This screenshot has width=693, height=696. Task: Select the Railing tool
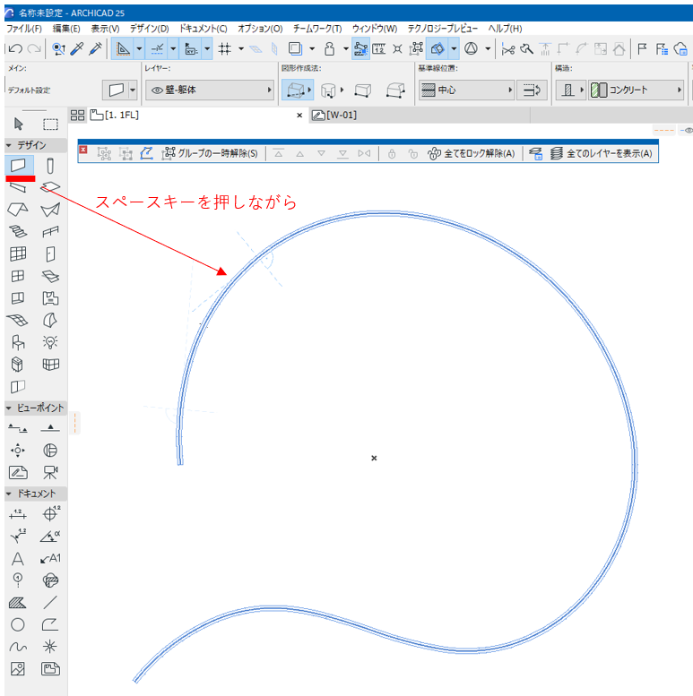pos(50,231)
